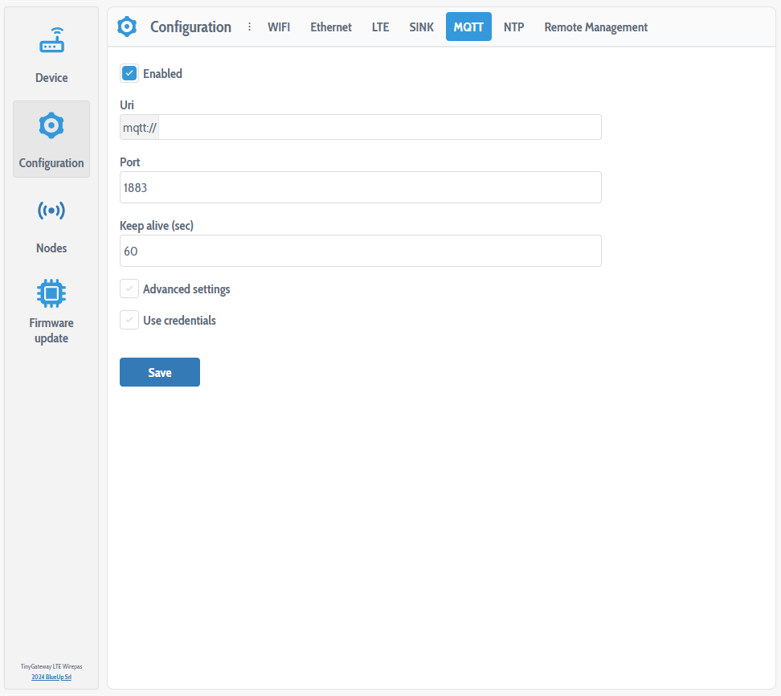Viewport: 781px width, 696px height.
Task: Open Firmware update via chip icon
Action: pos(51,293)
